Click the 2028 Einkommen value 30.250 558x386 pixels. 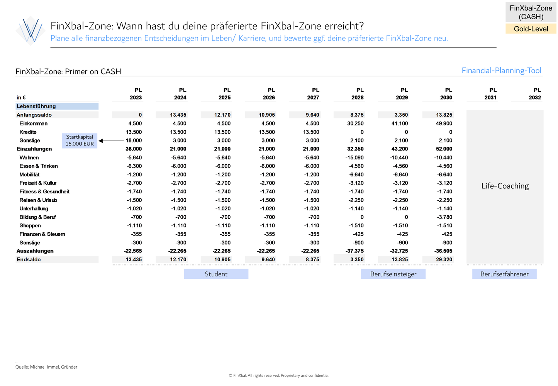click(356, 124)
